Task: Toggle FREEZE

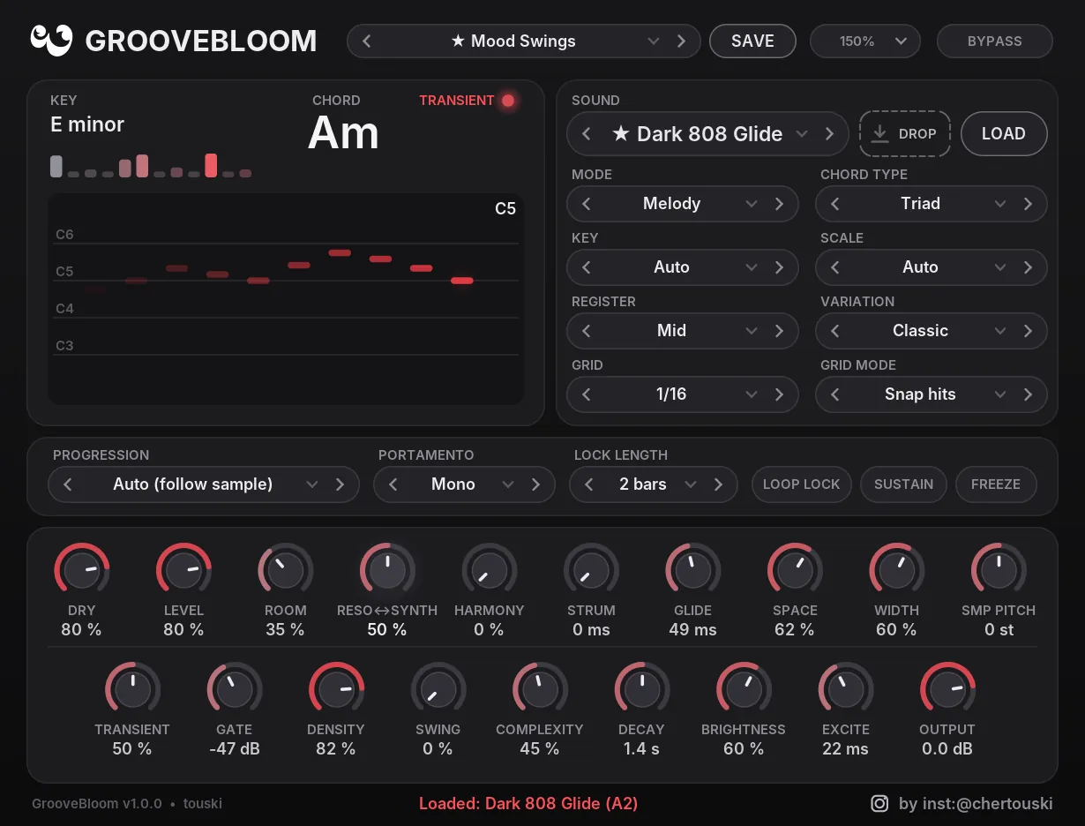Action: [996, 484]
